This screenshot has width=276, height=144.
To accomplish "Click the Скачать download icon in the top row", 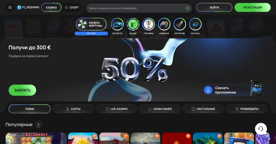I will tap(195, 24).
